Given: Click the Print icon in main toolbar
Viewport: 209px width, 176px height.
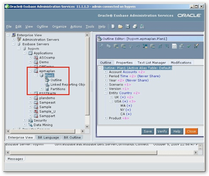Looking at the screenshot, I should point(135,26).
